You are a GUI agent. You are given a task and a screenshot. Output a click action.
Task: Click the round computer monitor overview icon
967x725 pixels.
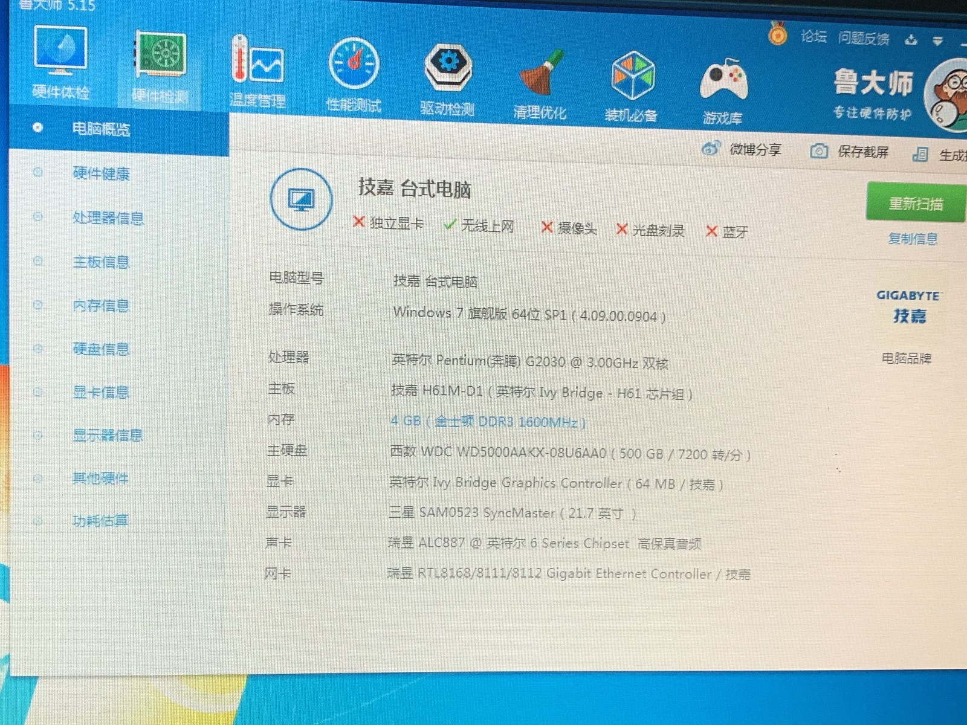300,199
